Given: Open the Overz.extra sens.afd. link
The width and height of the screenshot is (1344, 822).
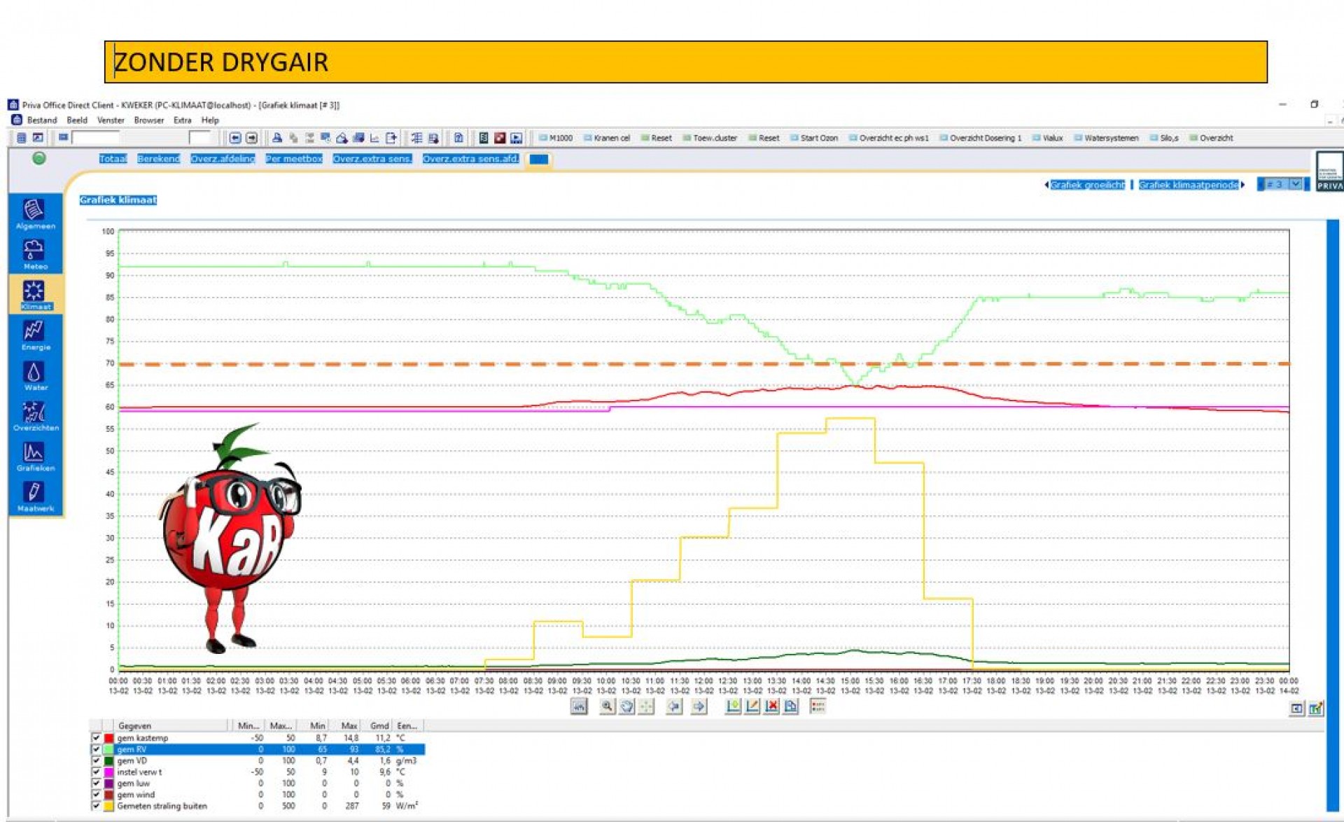Looking at the screenshot, I should pyautogui.click(x=471, y=159).
